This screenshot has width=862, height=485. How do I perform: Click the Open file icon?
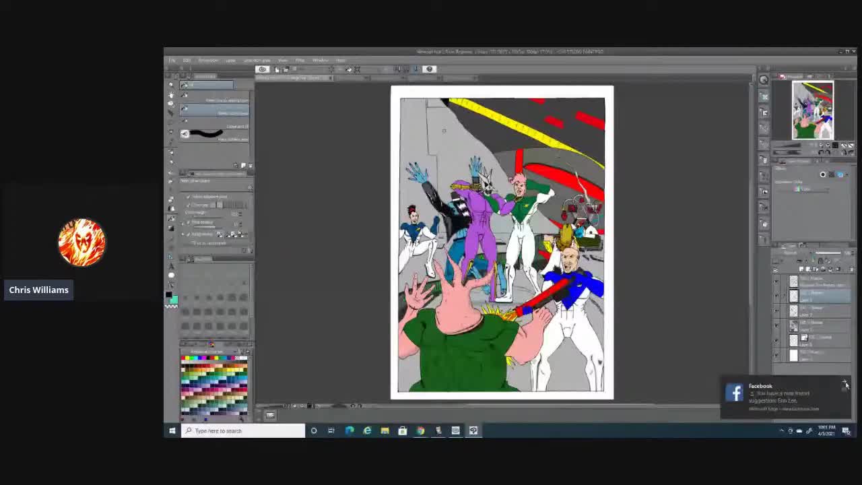pyautogui.click(x=286, y=69)
